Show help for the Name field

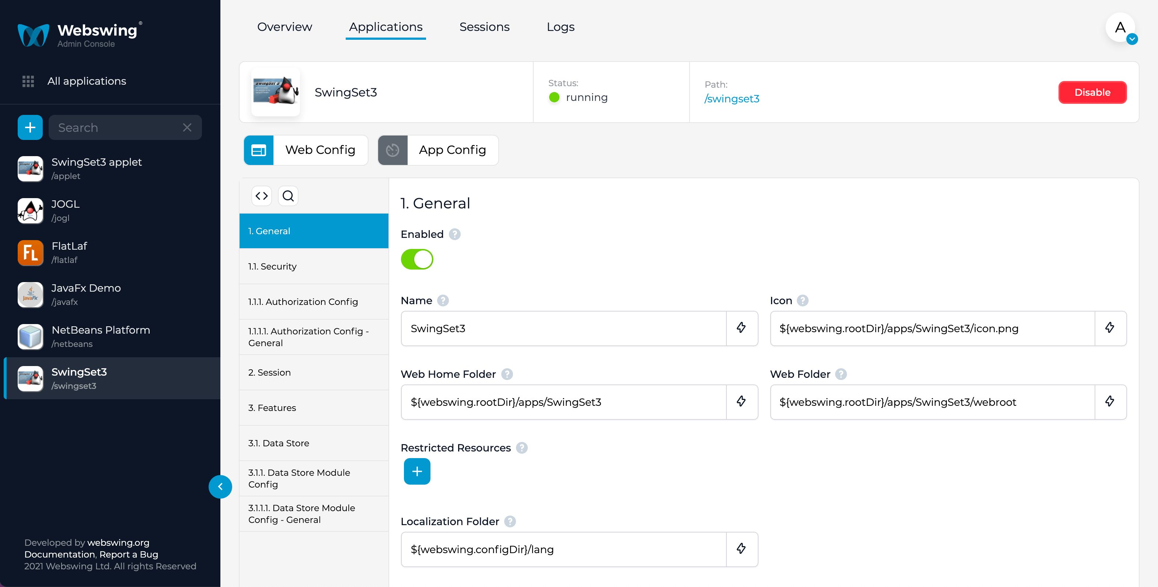pyautogui.click(x=443, y=300)
